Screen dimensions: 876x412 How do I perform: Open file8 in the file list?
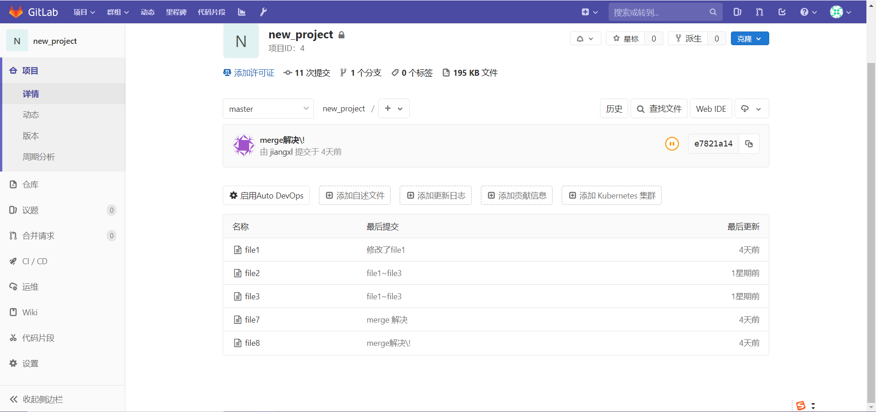(x=252, y=343)
